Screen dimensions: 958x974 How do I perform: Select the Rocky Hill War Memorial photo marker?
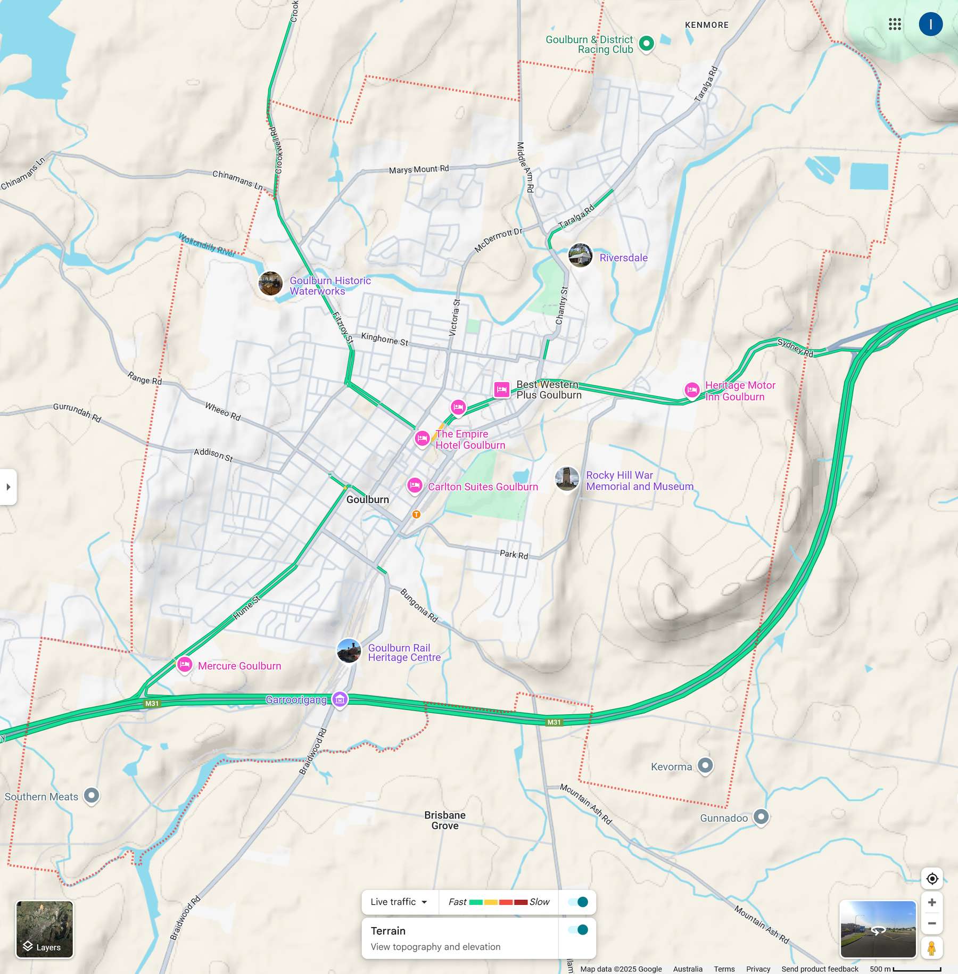pyautogui.click(x=567, y=478)
